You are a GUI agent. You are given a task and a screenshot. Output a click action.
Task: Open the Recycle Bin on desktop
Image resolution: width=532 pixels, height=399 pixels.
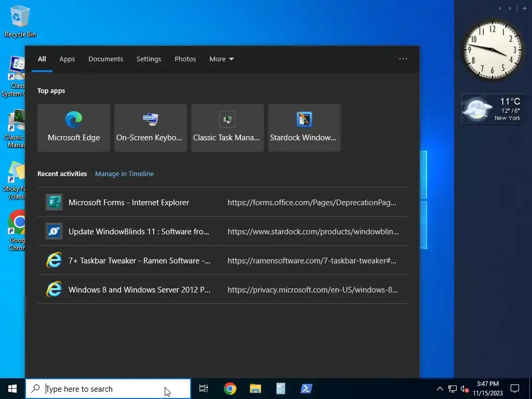click(x=20, y=21)
